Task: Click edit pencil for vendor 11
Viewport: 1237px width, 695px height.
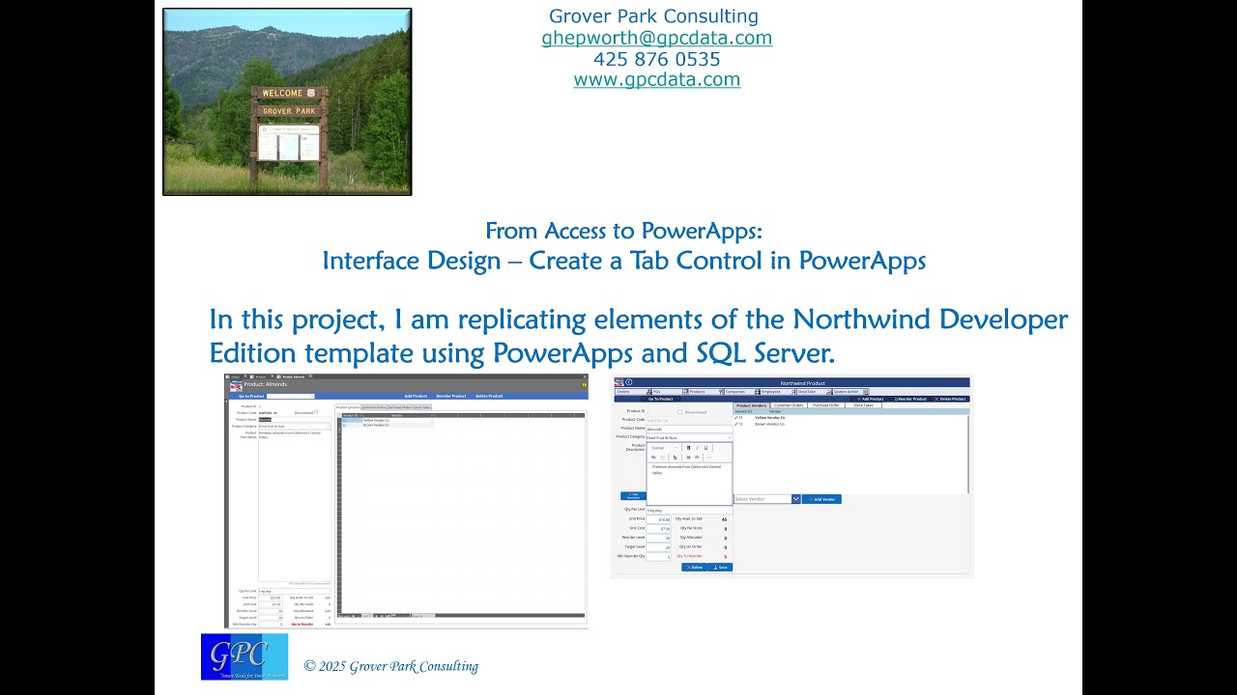Action: (736, 418)
